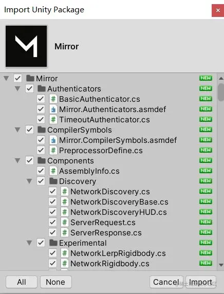Click the script icon next to ServerRequest.cs
The width and height of the screenshot is (224, 294).
click(65, 223)
